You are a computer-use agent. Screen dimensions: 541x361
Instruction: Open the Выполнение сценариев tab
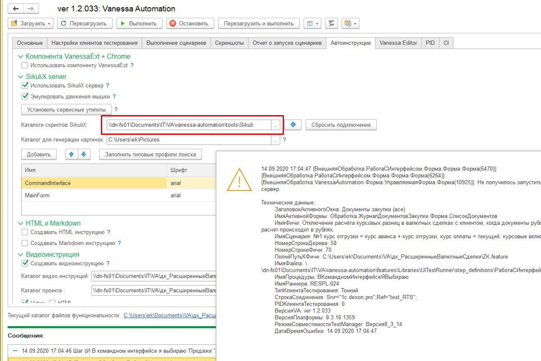point(176,43)
